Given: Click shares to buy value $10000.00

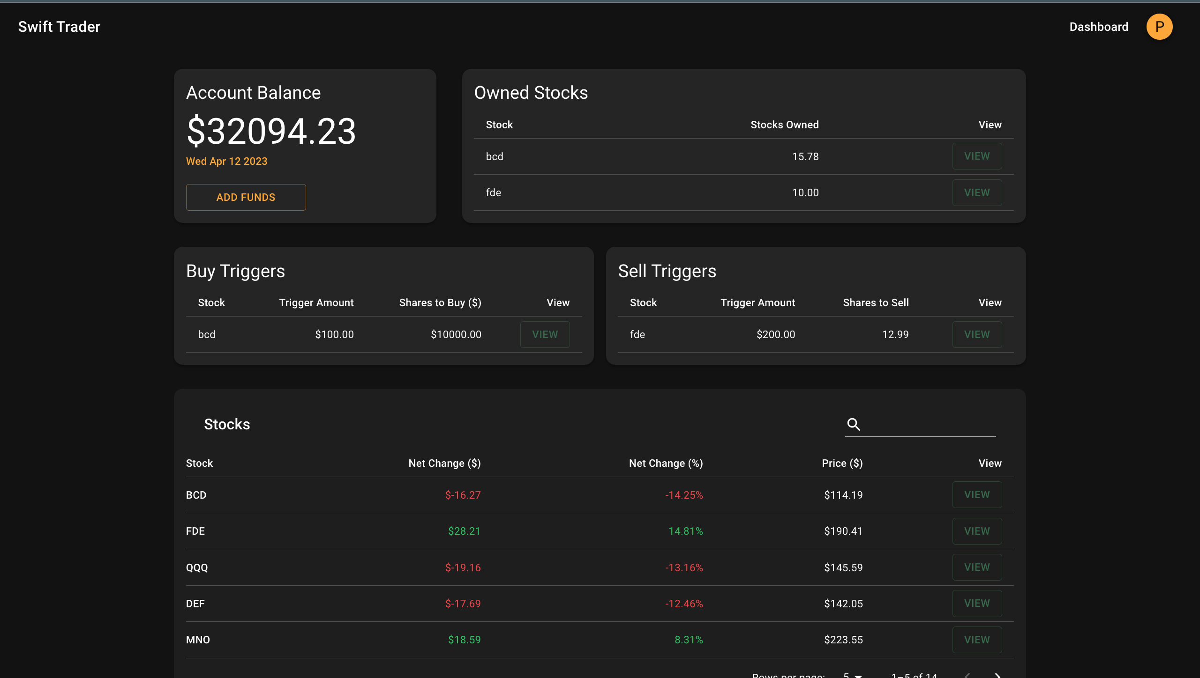Looking at the screenshot, I should tap(456, 334).
